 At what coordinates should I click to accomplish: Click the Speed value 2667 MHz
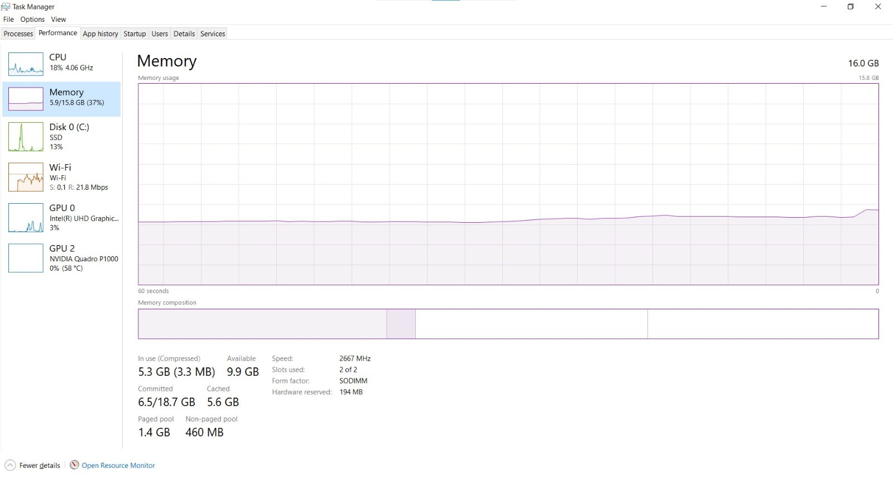click(355, 358)
